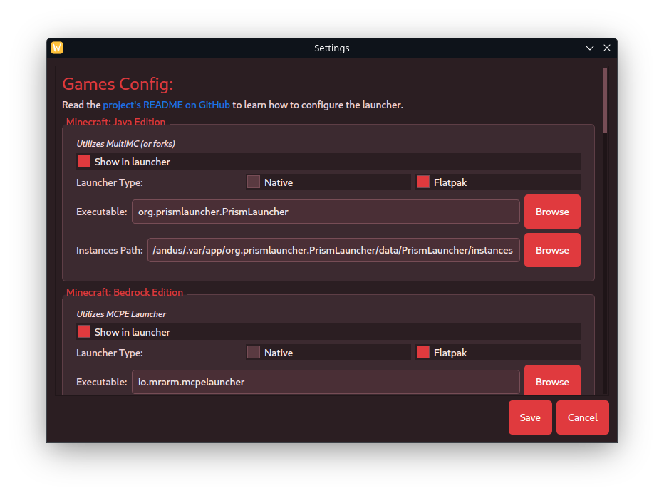Click the yellow W app icon in titlebar
Viewport: 664px width, 498px height.
(57, 48)
